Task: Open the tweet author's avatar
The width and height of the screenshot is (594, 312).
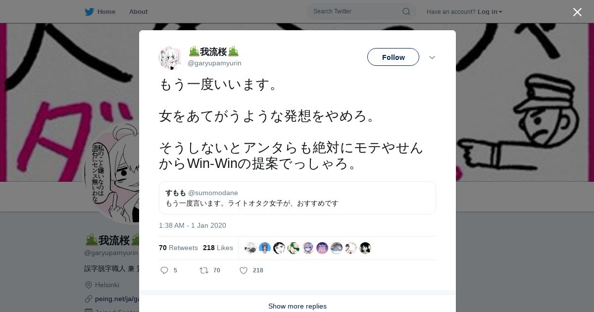Action: [170, 57]
